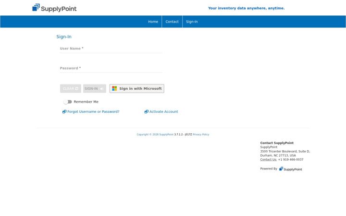This screenshot has width=346, height=216.
Task: Click the 'Remember Me' label text
Action: (86, 102)
